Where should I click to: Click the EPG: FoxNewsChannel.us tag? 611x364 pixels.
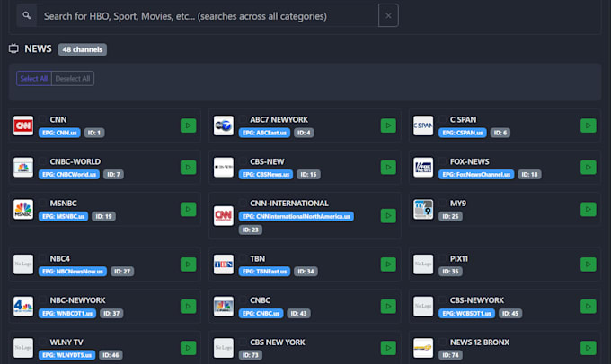click(x=476, y=174)
